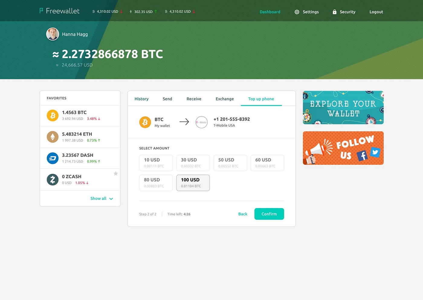Click Back to return to step one
This screenshot has width=423, height=300.
click(x=243, y=214)
